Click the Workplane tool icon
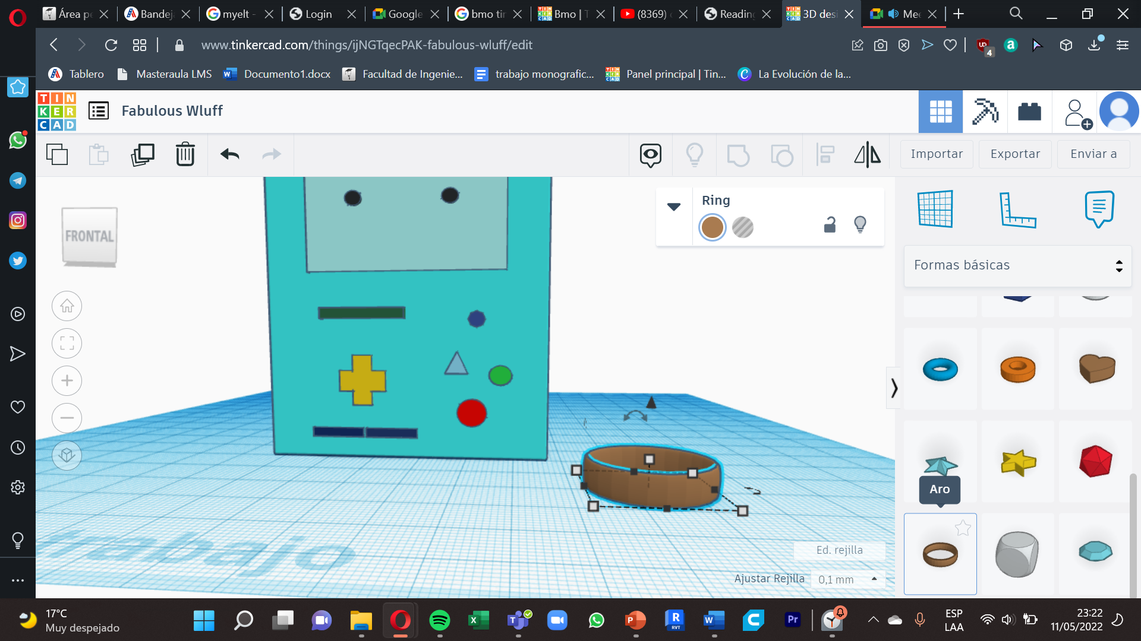 coord(935,209)
